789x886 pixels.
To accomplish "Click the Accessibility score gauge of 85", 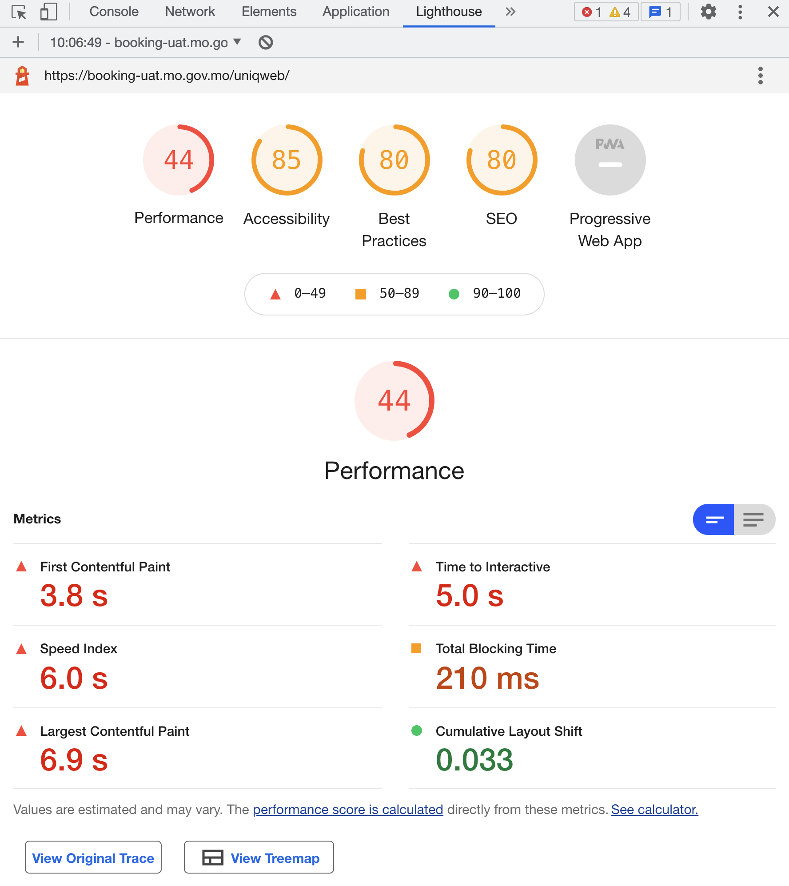I will [x=287, y=160].
